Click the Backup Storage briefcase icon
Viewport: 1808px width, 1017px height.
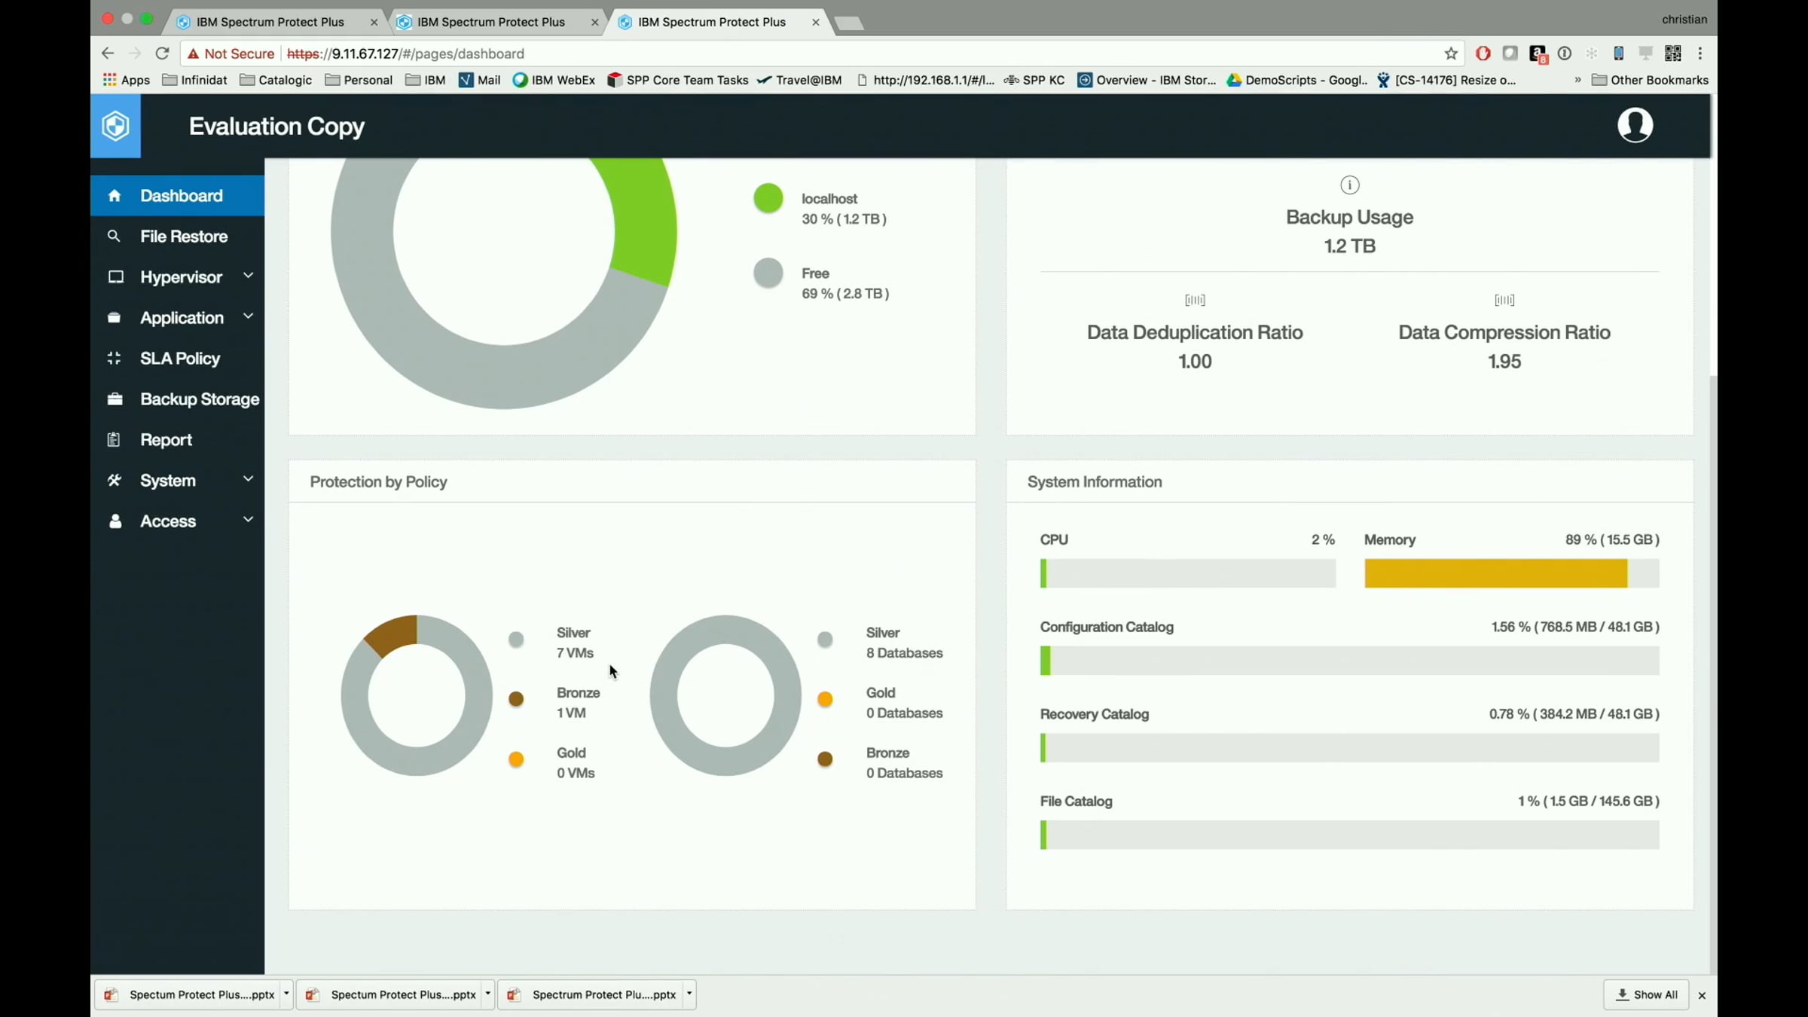click(115, 399)
